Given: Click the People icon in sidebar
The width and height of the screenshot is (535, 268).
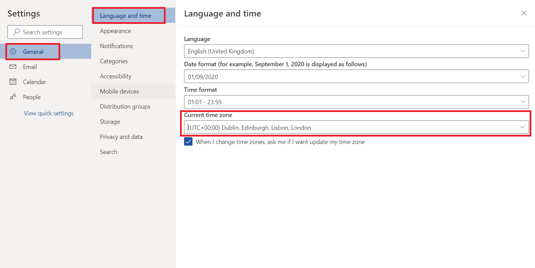Looking at the screenshot, I should pos(13,97).
